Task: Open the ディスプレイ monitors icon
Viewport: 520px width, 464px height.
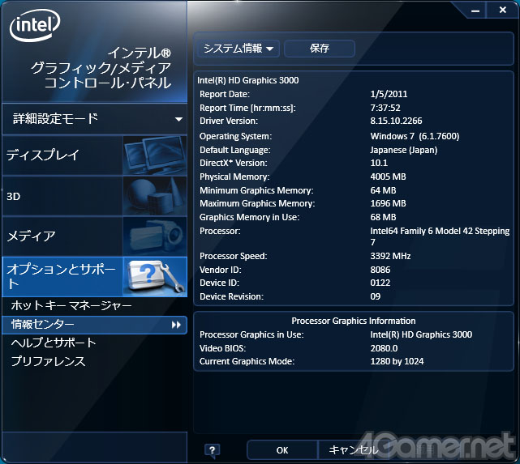Action: pos(155,155)
